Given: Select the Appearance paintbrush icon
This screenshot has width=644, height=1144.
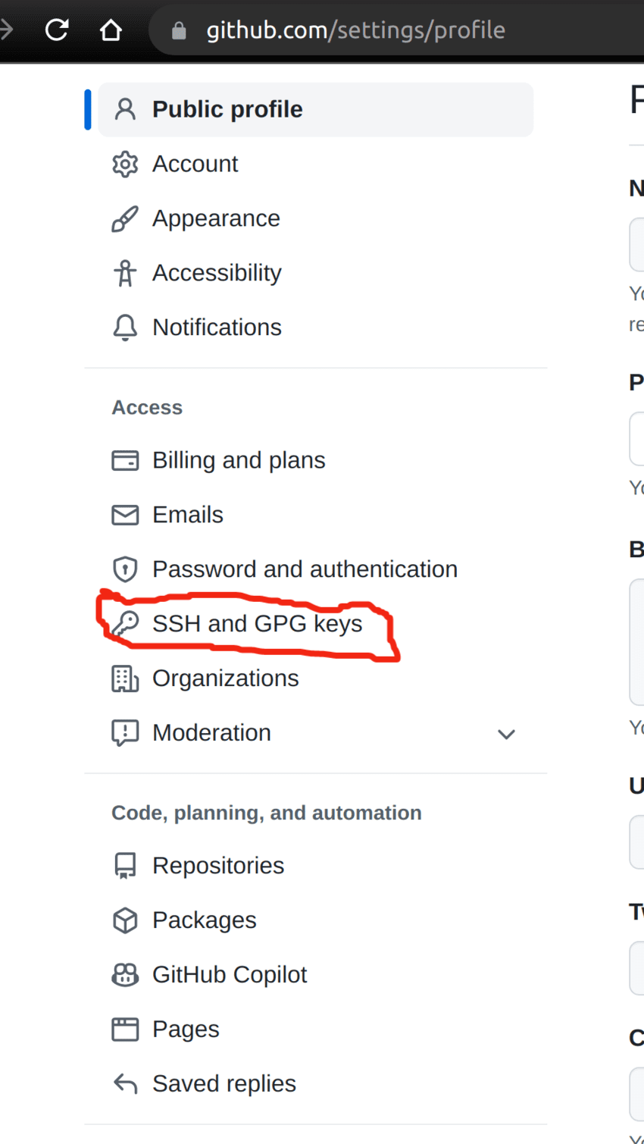Looking at the screenshot, I should tap(124, 218).
